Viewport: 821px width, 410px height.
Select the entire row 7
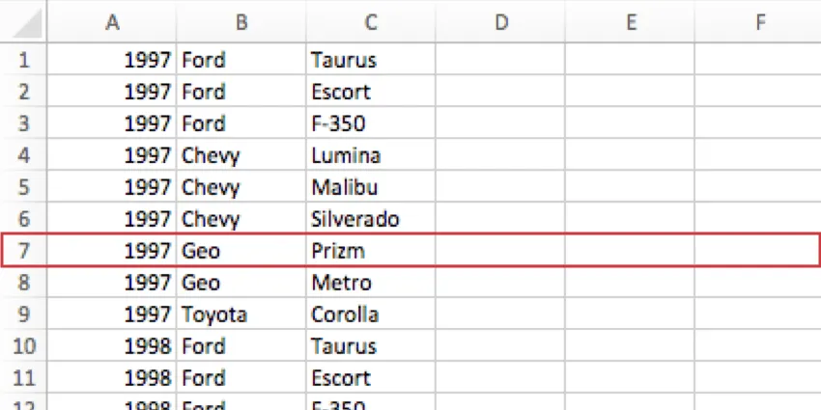click(24, 251)
